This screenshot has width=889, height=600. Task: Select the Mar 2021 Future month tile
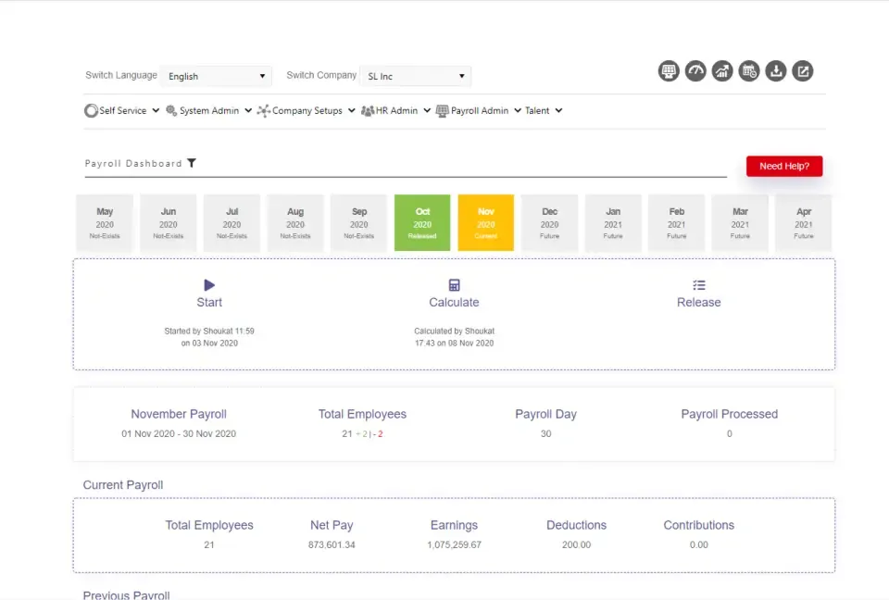[740, 223]
